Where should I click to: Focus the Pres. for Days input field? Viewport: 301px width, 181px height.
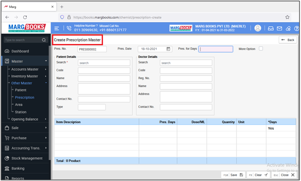pyautogui.click(x=216, y=49)
